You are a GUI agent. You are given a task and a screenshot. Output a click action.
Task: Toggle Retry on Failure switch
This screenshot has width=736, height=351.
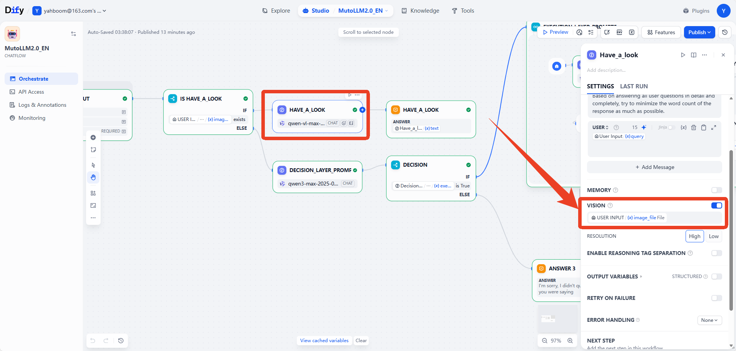coord(717,298)
